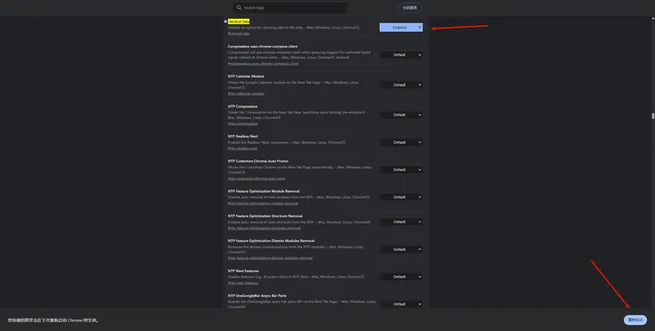Click #composebox-uses-chrome-compose-client anchor link
The image size is (655, 331).
click(263, 64)
